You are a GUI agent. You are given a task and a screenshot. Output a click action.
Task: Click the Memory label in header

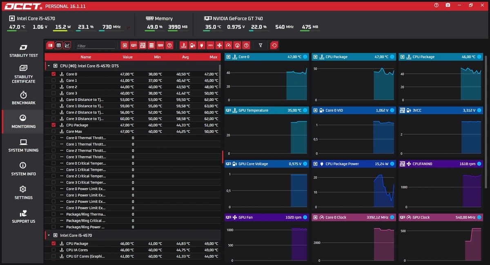pyautogui.click(x=164, y=18)
